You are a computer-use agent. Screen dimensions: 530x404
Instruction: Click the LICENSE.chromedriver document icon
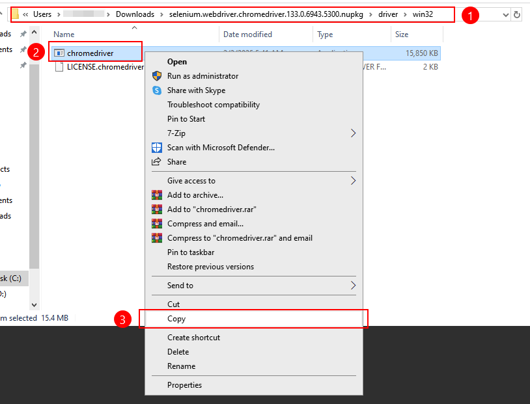point(59,67)
